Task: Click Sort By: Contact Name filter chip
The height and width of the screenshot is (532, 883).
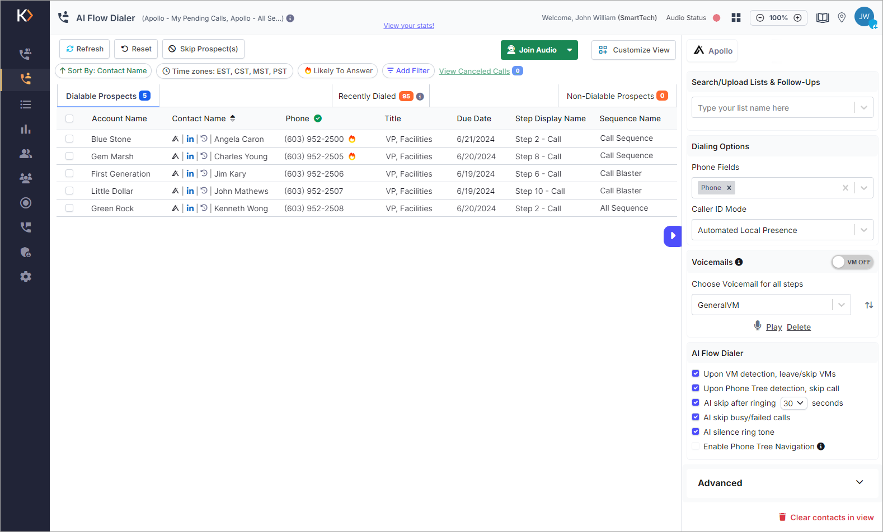Action: [103, 71]
